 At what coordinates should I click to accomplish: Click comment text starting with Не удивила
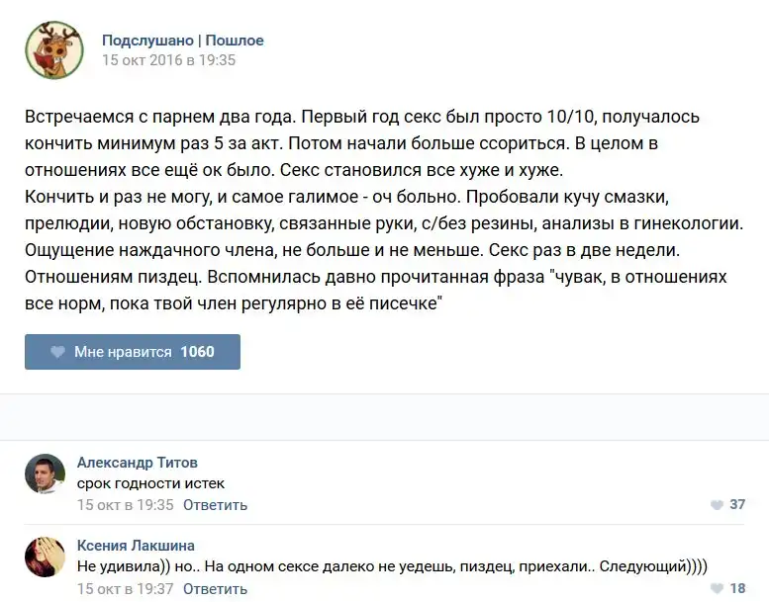coord(396,566)
